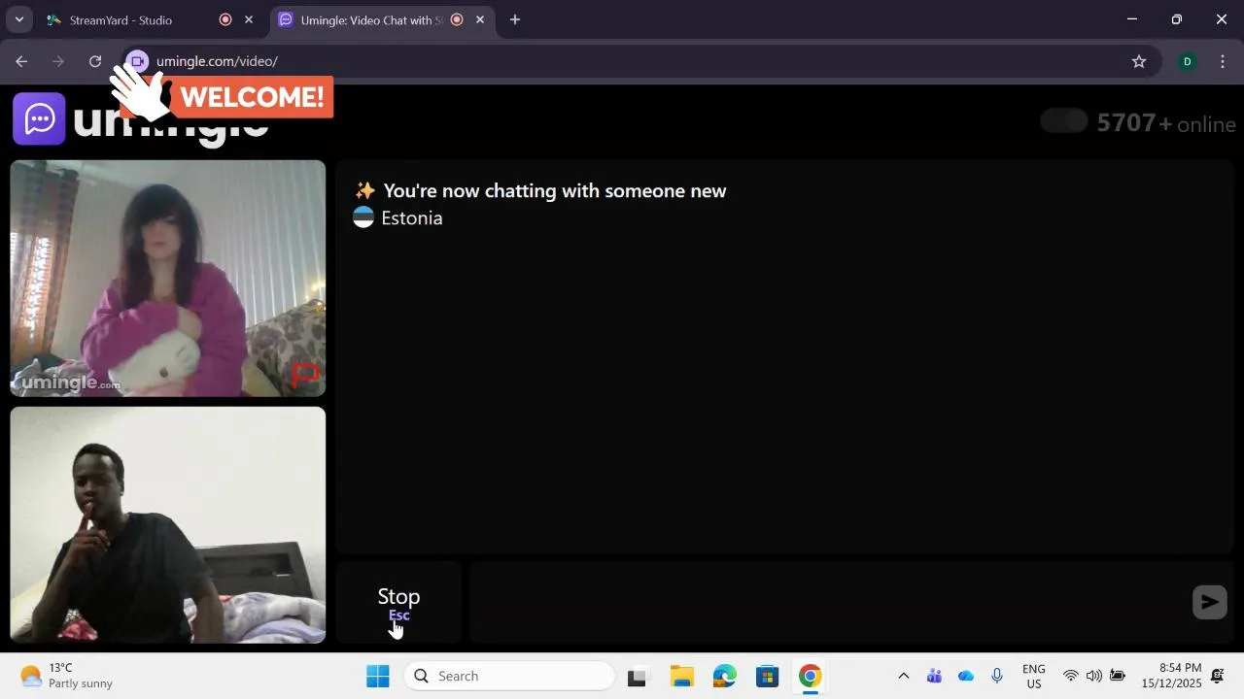Click the recording indicator on Umingle tab
This screenshot has height=699, width=1244.
[x=457, y=19]
